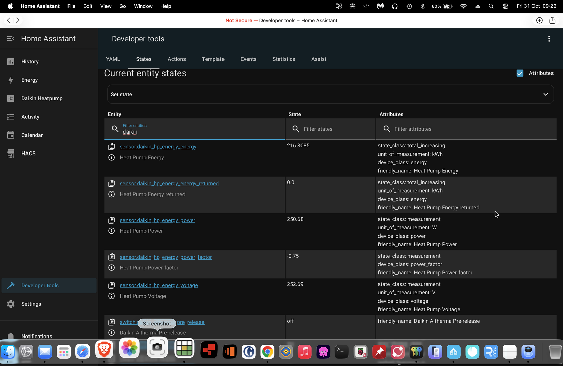Open the Daikin Heatpump dashboard

tap(42, 98)
